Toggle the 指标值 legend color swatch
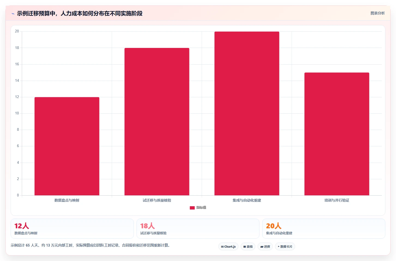 192,208
